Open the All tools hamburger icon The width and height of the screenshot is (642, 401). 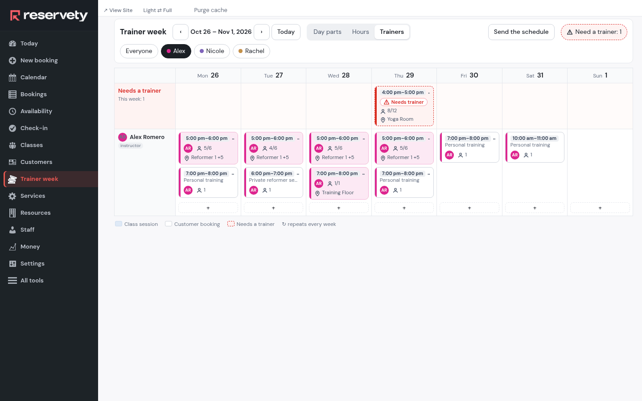click(12, 281)
